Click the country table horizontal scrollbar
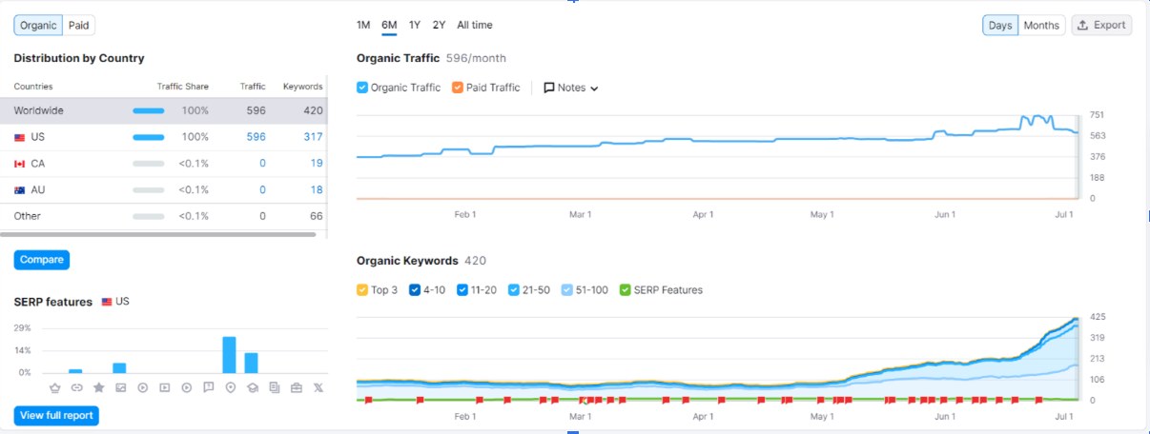The height and width of the screenshot is (434, 1150). [157, 234]
